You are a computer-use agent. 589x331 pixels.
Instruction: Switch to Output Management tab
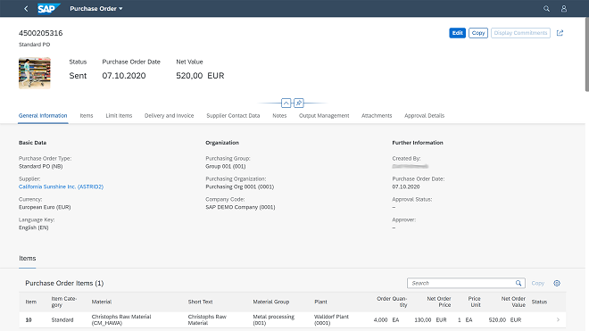[x=324, y=116]
